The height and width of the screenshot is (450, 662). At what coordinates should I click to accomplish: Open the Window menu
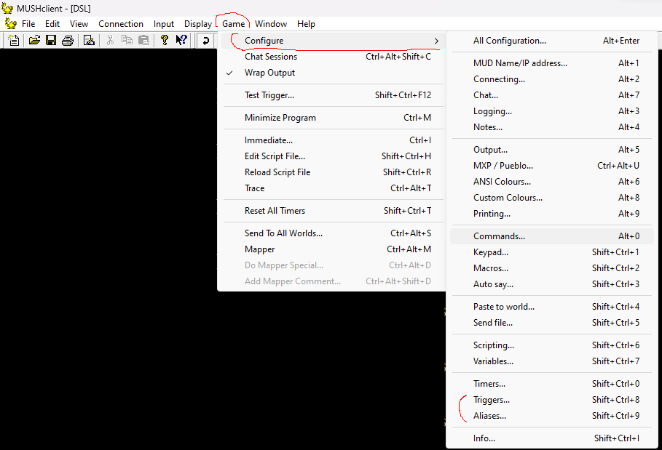[x=271, y=24]
